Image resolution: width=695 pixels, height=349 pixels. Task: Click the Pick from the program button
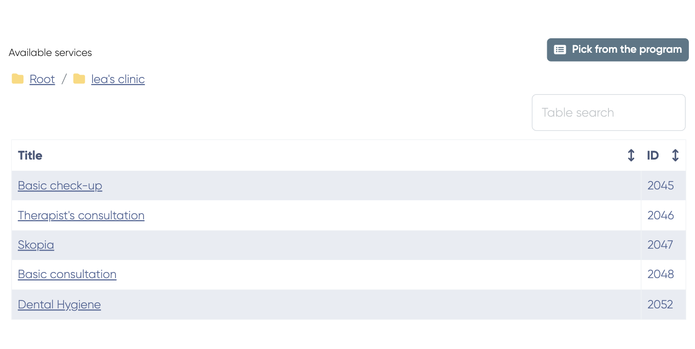(x=617, y=50)
